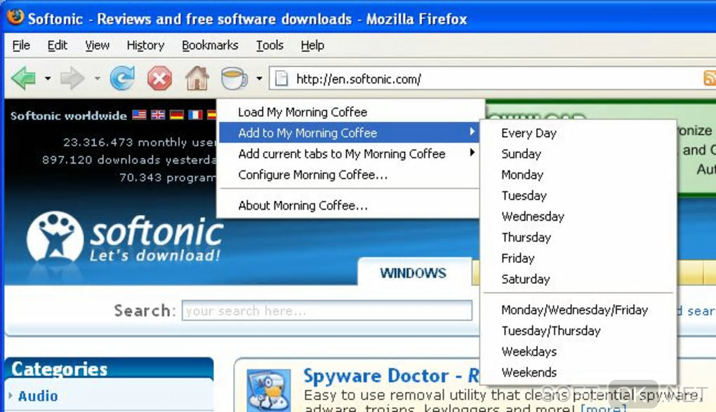Select the French flag under Softonic worldwide
The height and width of the screenshot is (412, 716).
(x=195, y=114)
